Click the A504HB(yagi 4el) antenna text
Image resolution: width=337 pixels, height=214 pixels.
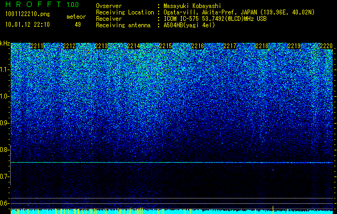(189, 25)
